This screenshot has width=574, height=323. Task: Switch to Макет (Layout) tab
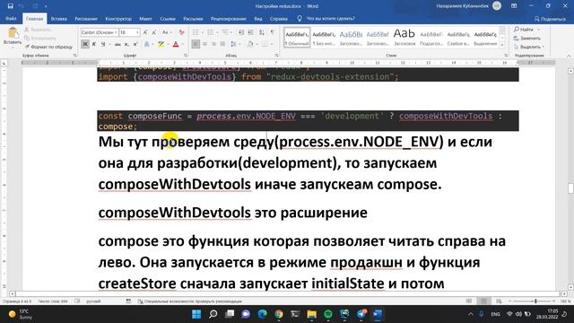click(x=145, y=19)
